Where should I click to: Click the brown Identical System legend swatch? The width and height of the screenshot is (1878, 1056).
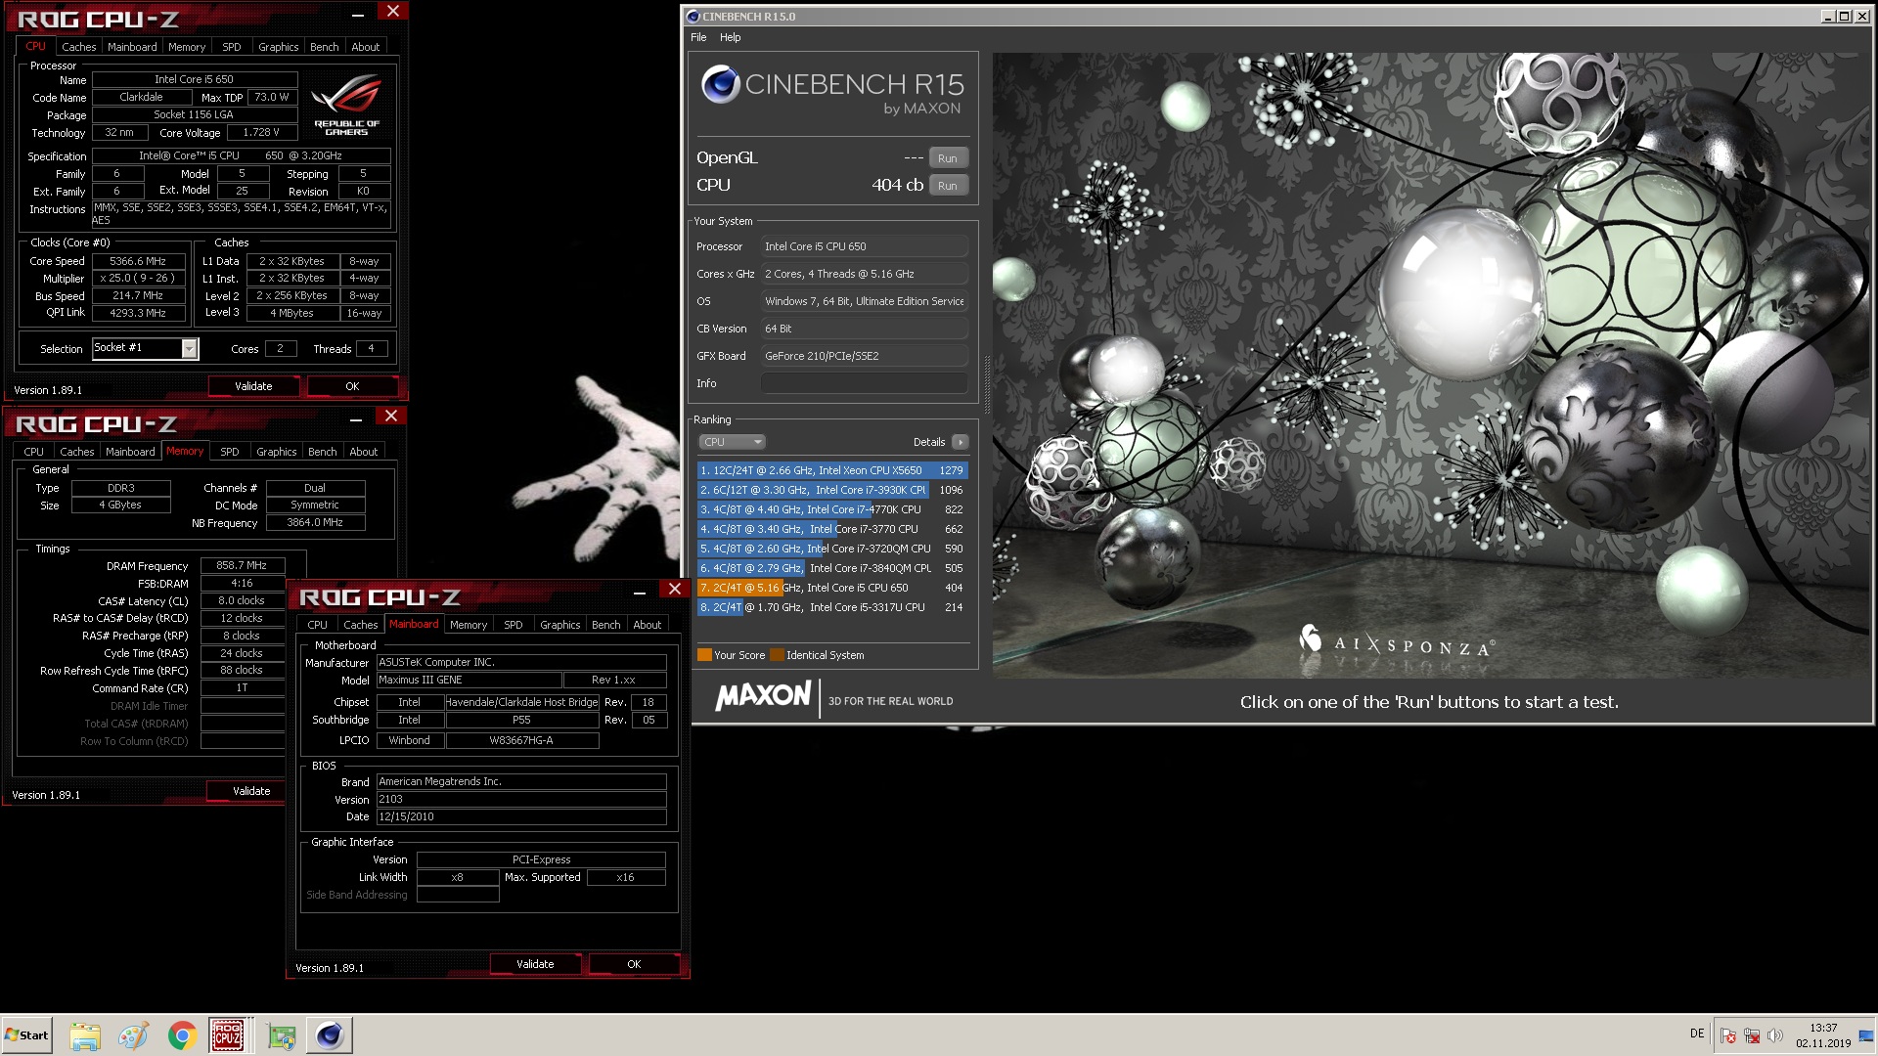(x=777, y=655)
